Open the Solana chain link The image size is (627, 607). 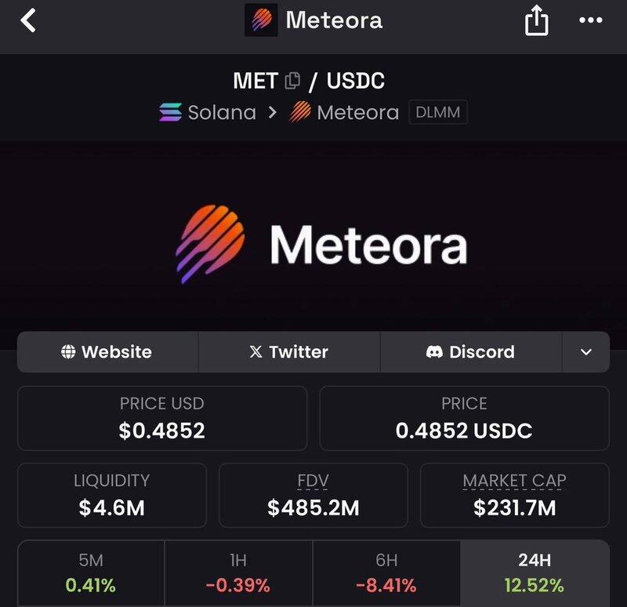tap(222, 113)
